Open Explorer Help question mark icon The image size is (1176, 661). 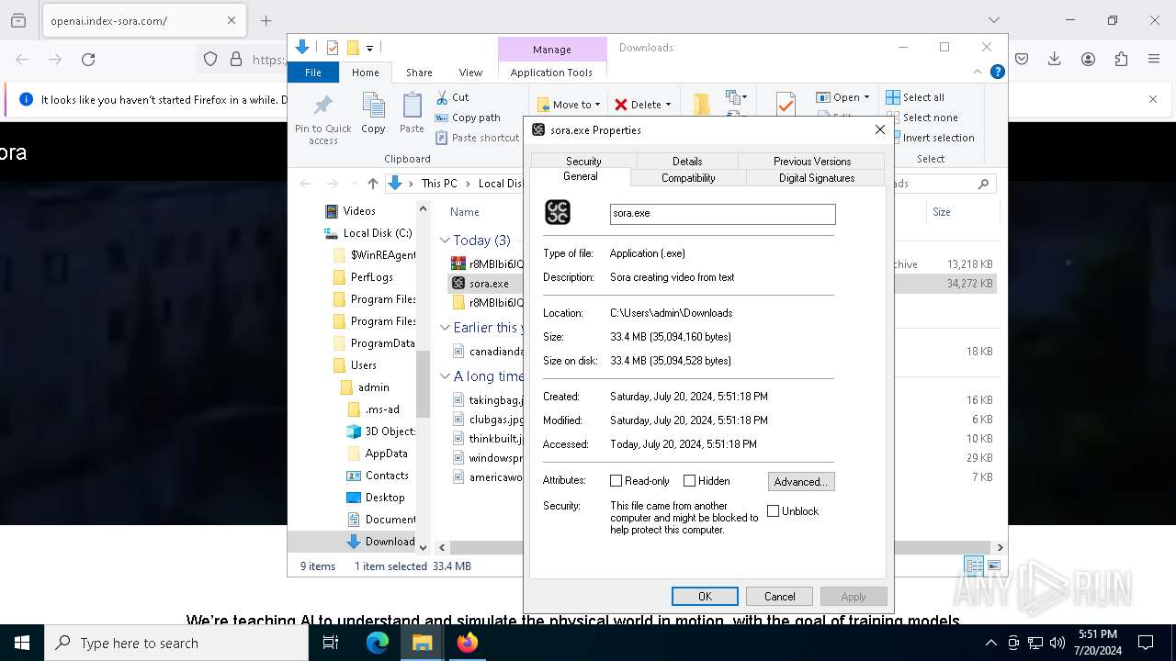[997, 72]
